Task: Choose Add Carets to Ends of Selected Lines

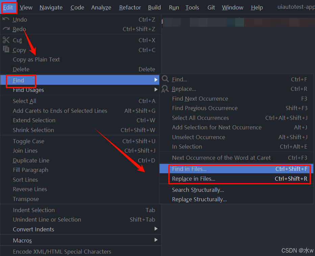Action: [80, 111]
